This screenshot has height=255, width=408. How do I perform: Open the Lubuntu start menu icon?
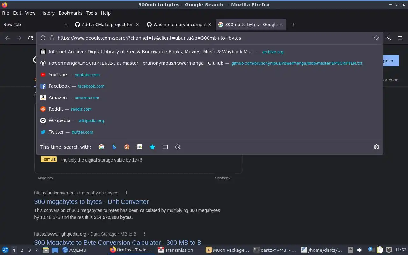[x=5, y=250]
